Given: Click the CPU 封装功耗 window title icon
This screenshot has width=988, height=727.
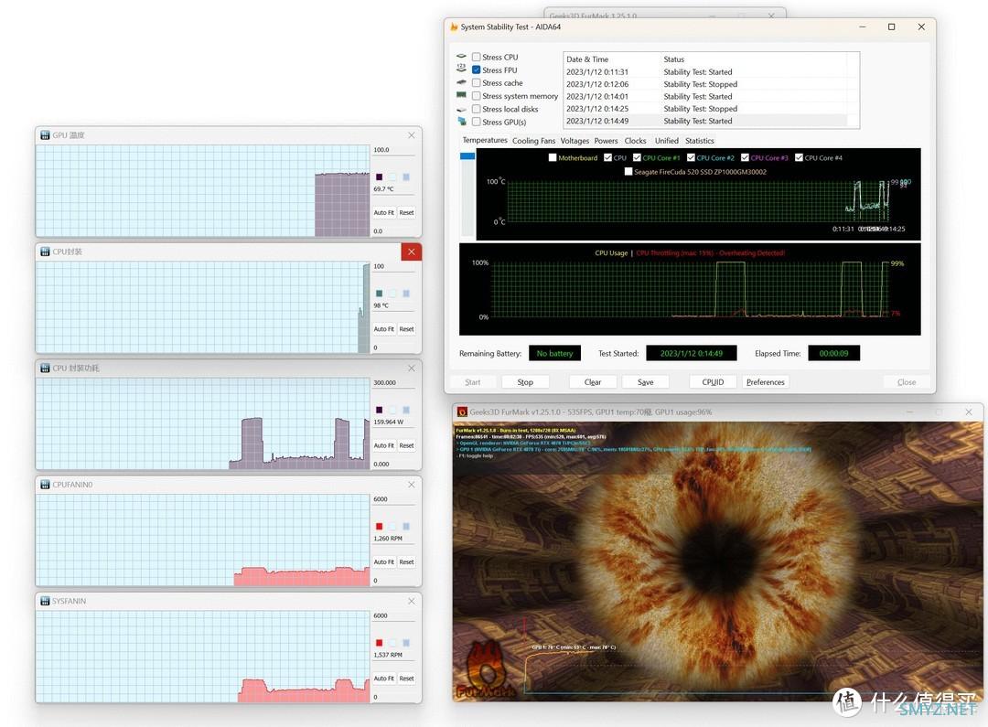Looking at the screenshot, I should (46, 368).
